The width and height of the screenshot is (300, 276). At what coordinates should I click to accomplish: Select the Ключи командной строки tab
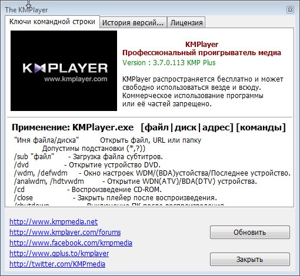tap(52, 22)
